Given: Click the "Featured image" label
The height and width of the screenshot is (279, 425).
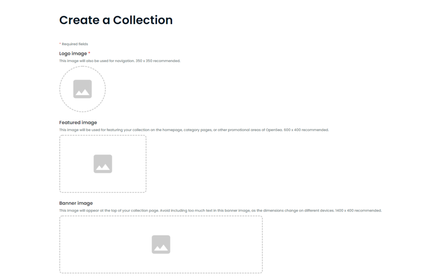Looking at the screenshot, I should point(78,123).
